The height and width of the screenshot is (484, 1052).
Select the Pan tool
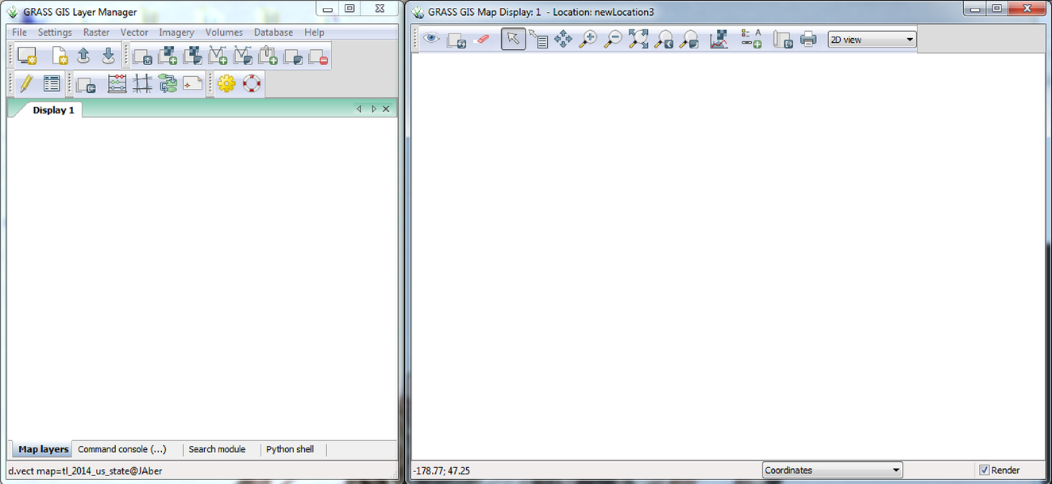point(563,39)
